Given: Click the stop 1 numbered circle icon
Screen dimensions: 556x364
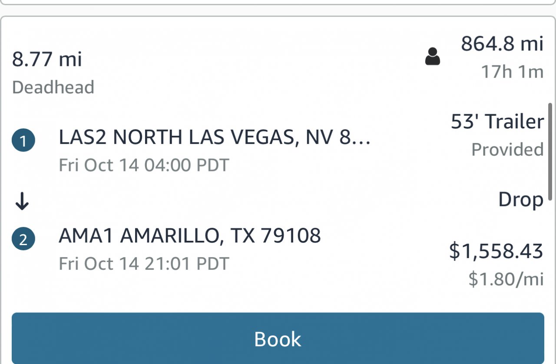Looking at the screenshot, I should 23,141.
